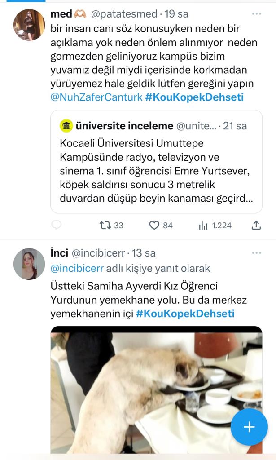276x460 pixels.
Task: Open the @NuhZaferCanturk mention
Action: tap(96, 97)
